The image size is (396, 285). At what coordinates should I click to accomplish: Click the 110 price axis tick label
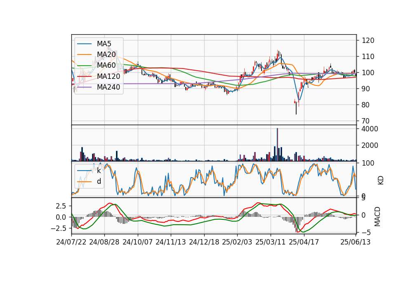pos(368,57)
